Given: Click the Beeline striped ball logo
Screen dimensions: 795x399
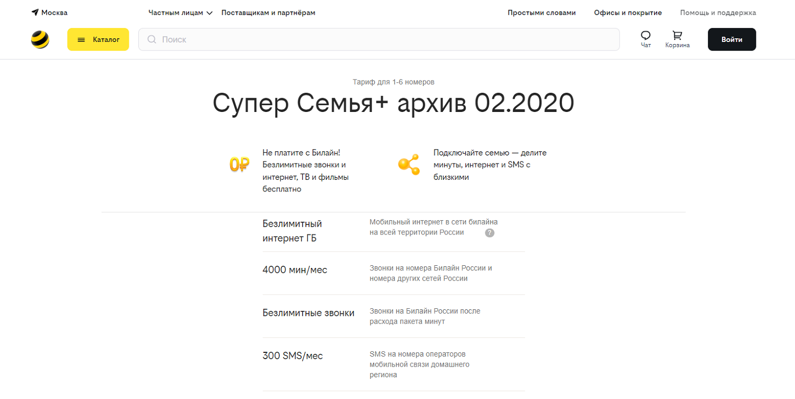Looking at the screenshot, I should click(x=40, y=40).
